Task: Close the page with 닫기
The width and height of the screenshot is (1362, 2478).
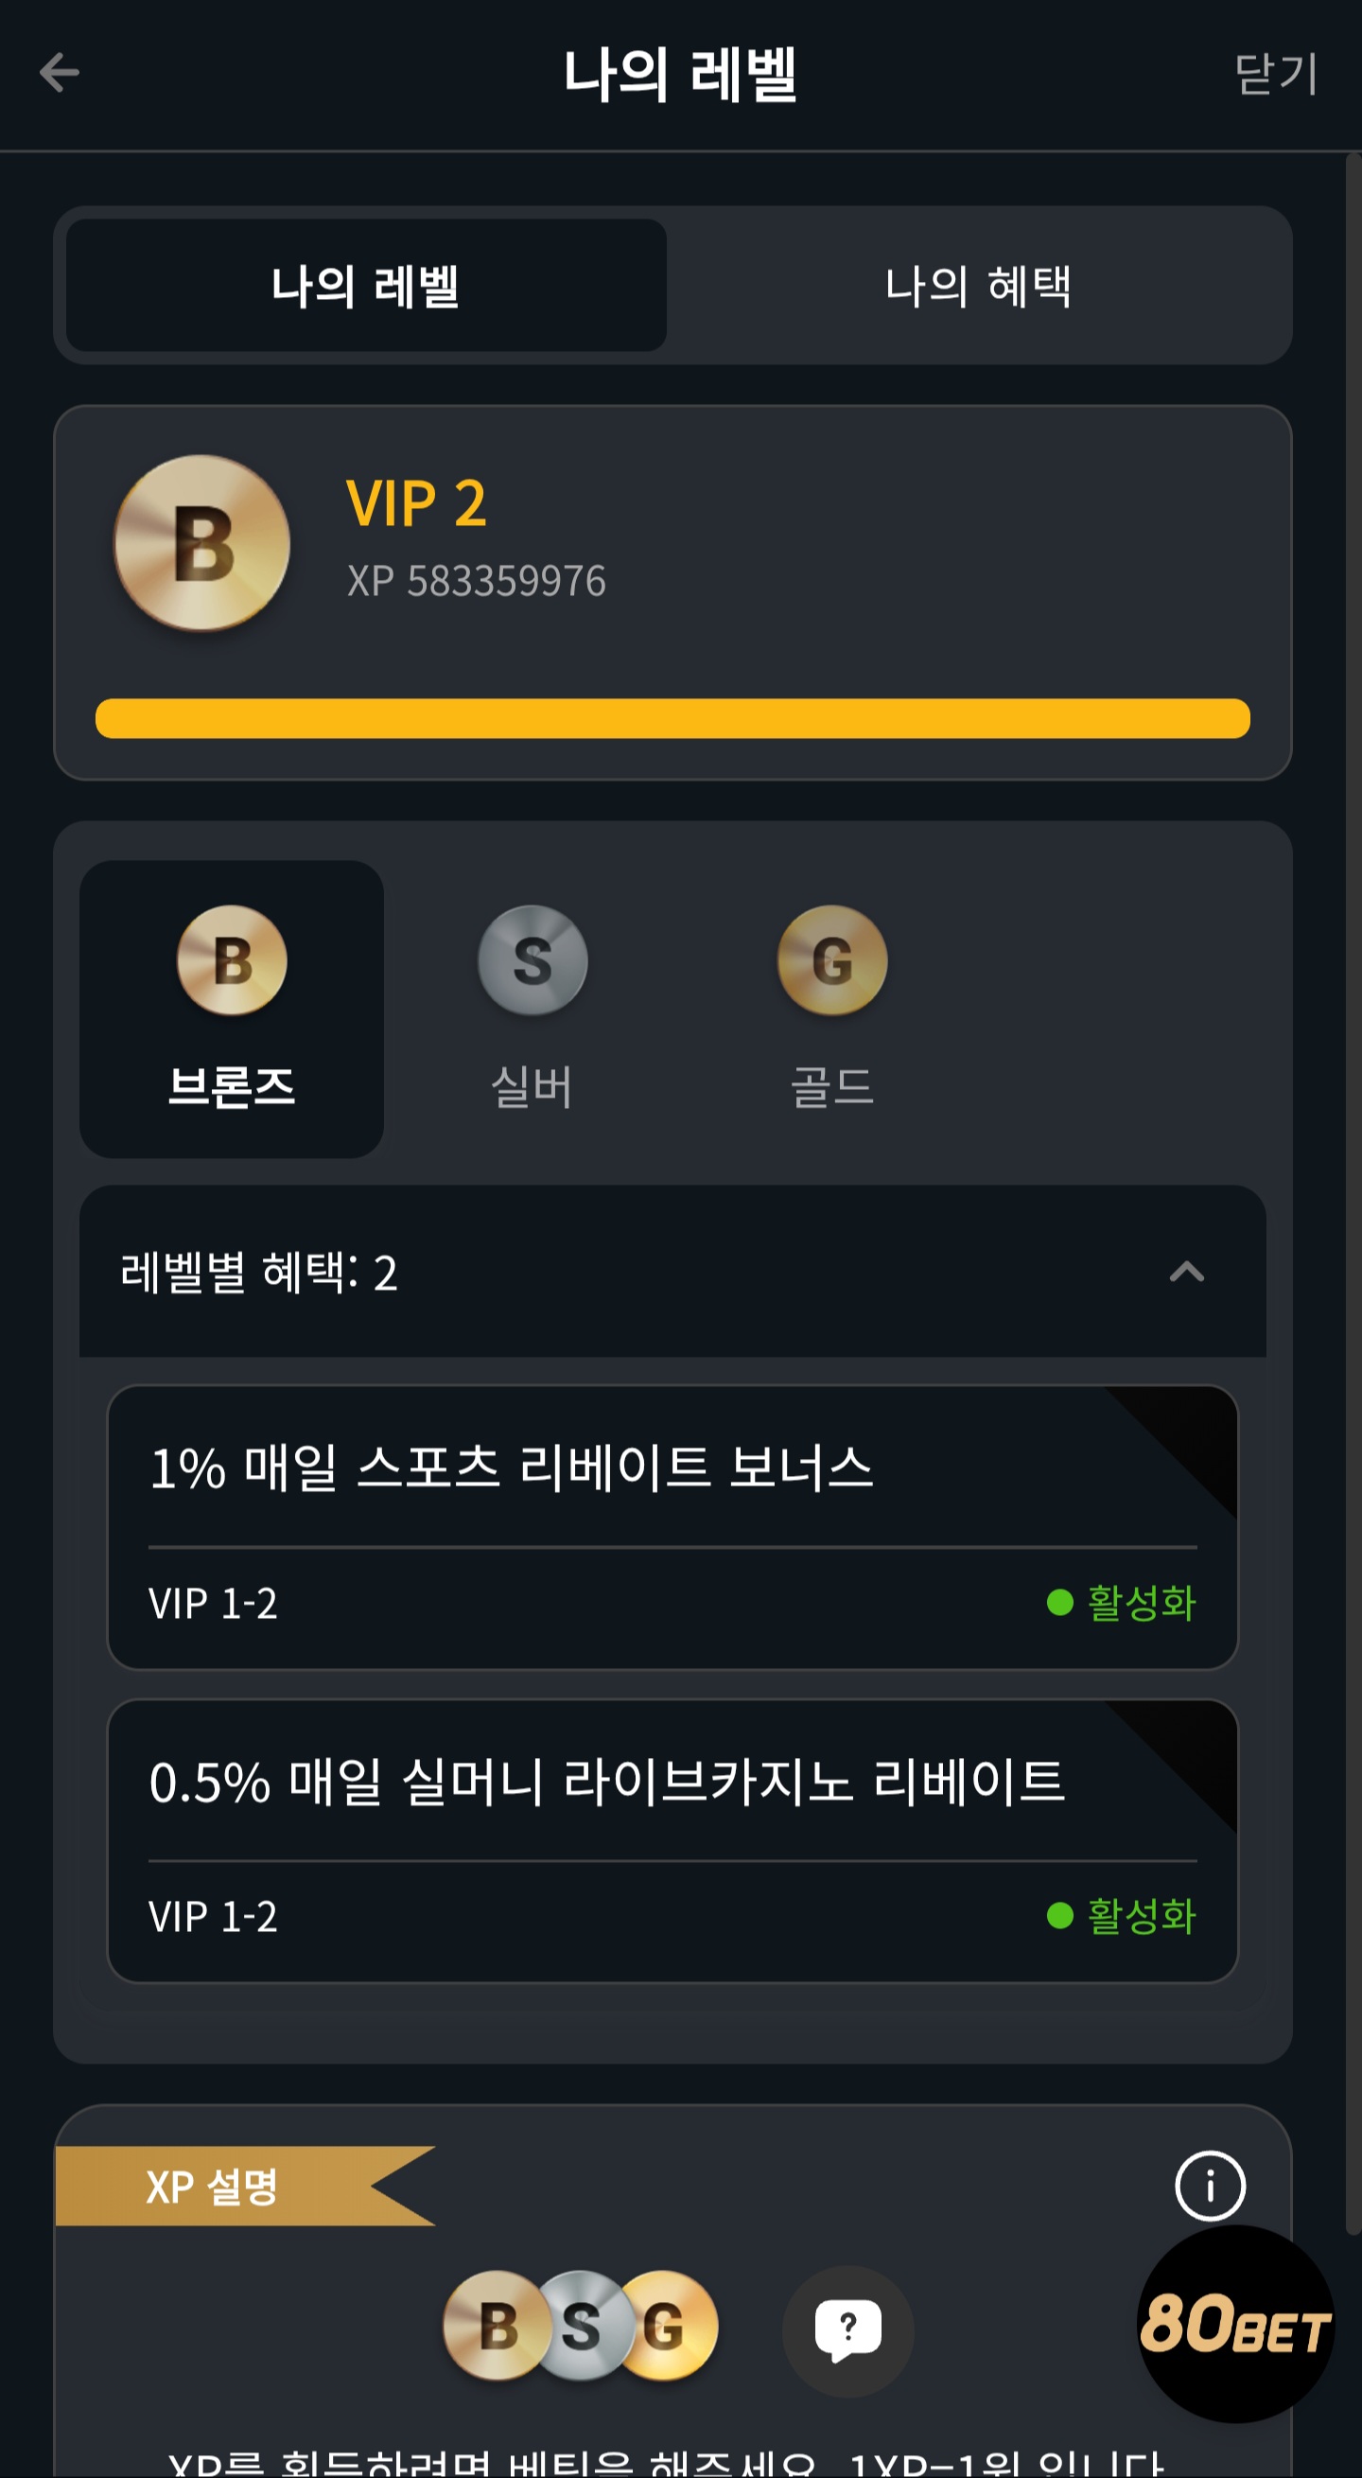Action: click(x=1275, y=74)
